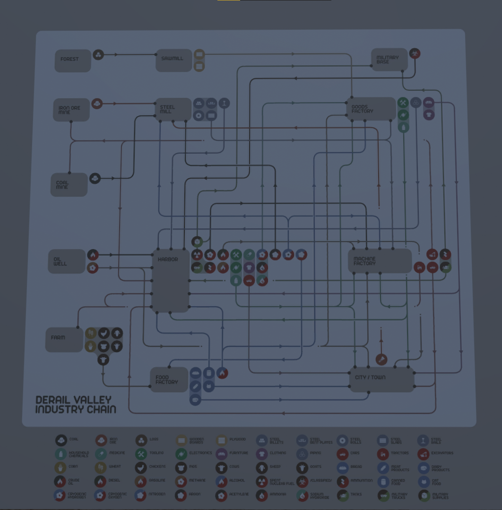502x510 pixels.
Task: Click the Sodium Hydroxide legend icon
Action: [302, 495]
